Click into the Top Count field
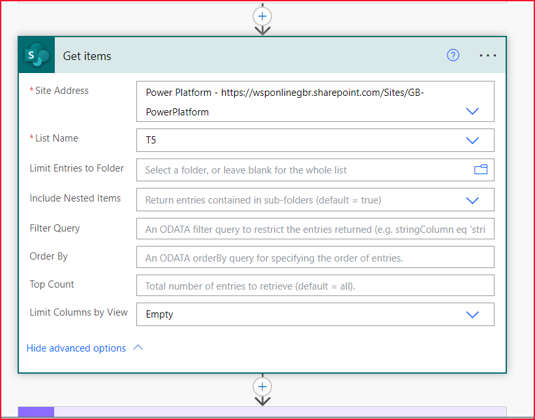 (315, 286)
